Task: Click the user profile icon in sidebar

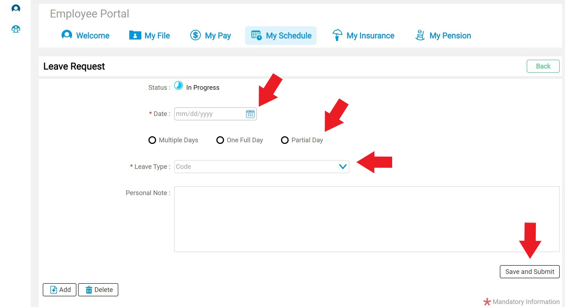Action: [16, 8]
